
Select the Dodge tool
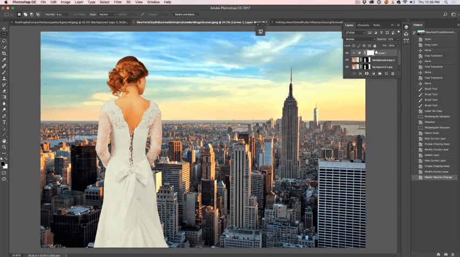4,110
